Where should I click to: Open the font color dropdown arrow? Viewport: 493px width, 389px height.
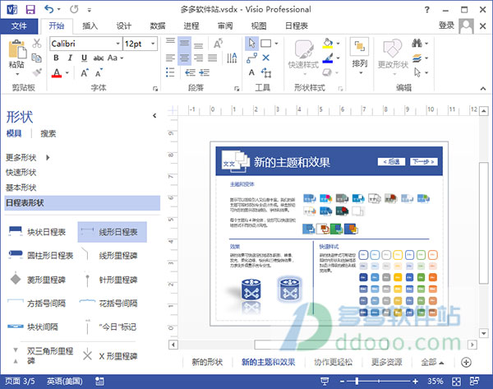click(67, 73)
